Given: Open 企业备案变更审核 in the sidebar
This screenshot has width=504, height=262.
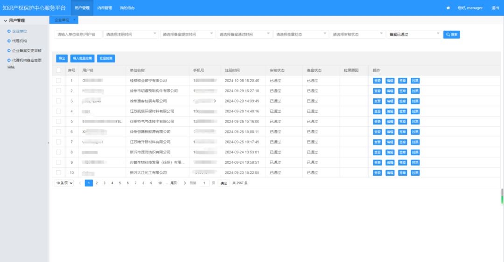Looking at the screenshot, I should [x=27, y=51].
